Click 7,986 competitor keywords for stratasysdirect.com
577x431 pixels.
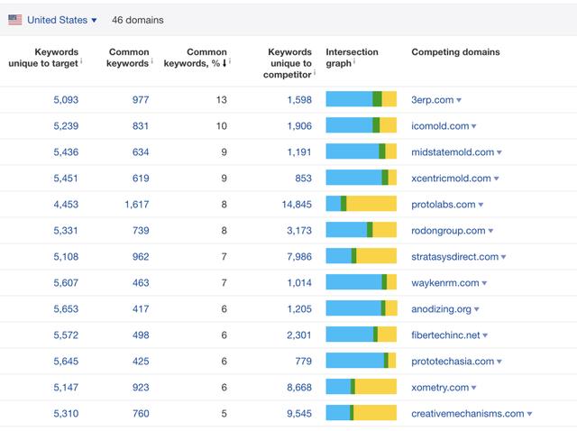point(299,257)
